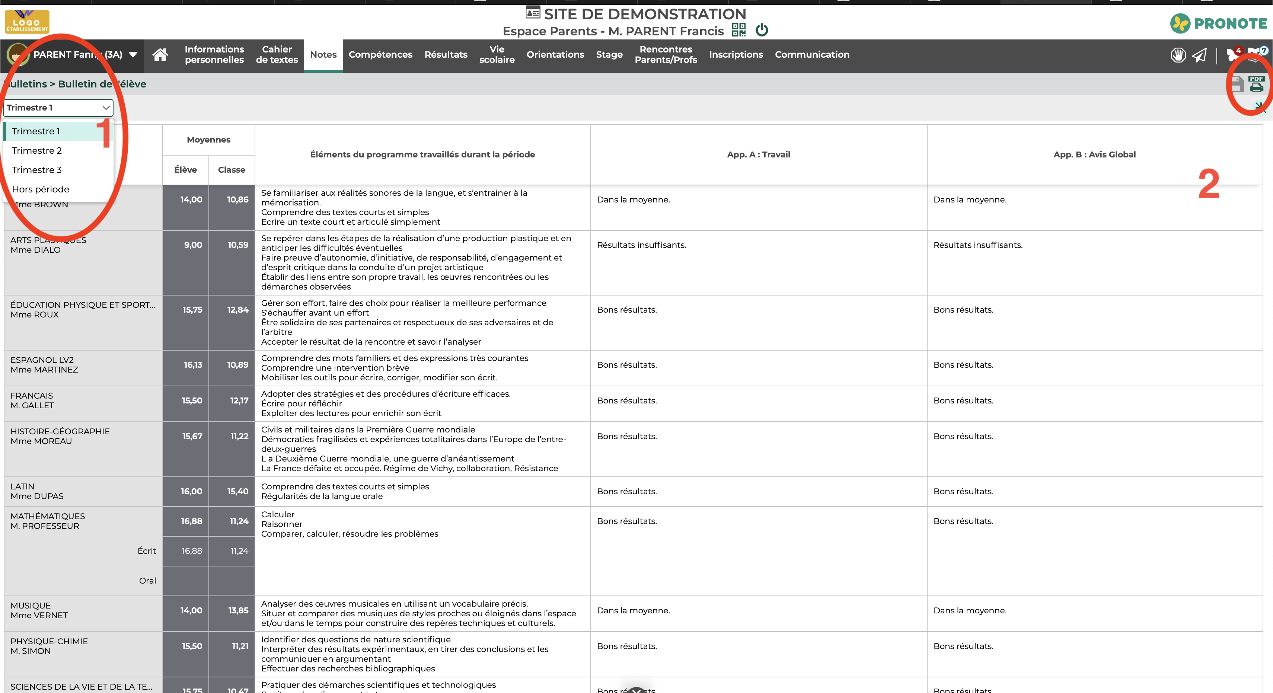Select Trimestre 2 from the list
This screenshot has width=1273, height=693.
pos(37,150)
